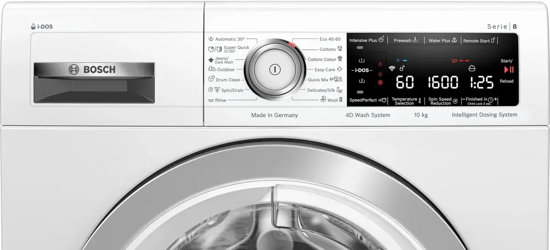Pick the Drum Clean icon

[211, 80]
